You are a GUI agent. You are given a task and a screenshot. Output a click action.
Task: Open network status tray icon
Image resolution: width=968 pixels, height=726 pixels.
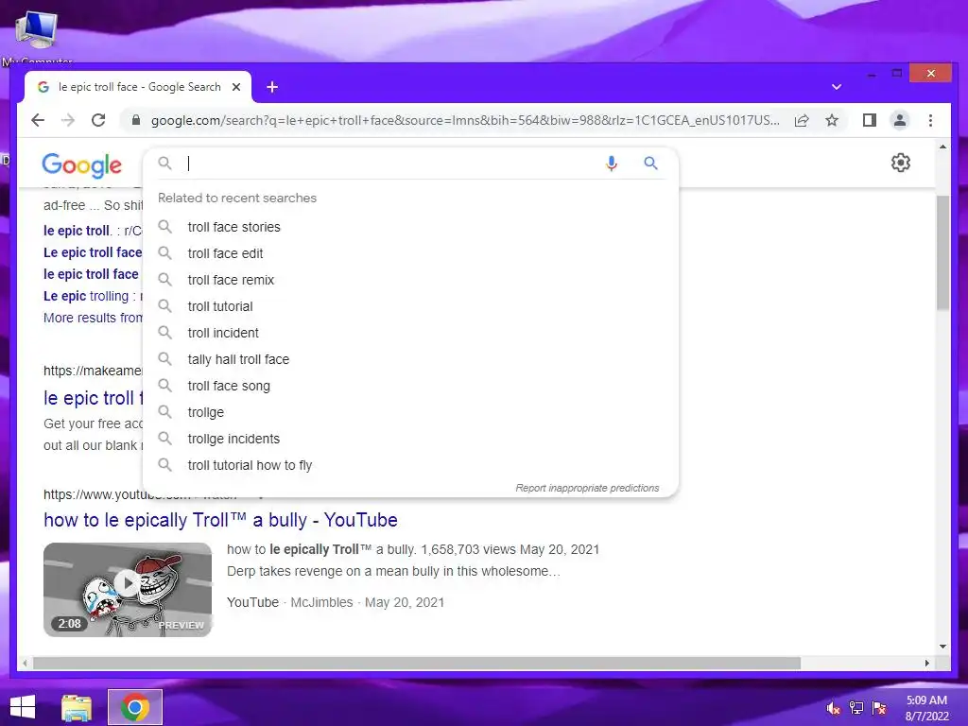point(856,708)
